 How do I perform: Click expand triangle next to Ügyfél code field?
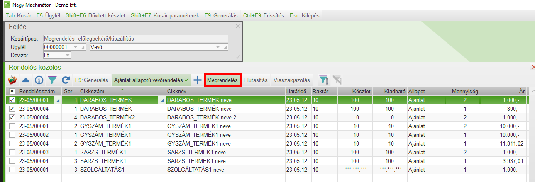tap(83, 47)
